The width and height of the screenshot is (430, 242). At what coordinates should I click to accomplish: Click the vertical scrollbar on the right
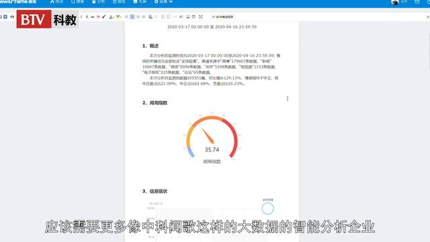pyautogui.click(x=429, y=52)
